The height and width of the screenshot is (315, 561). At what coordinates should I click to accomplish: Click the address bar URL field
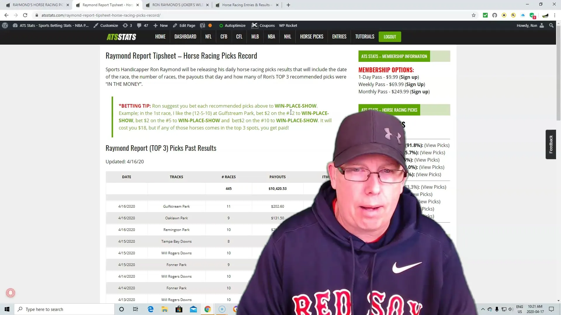251,15
